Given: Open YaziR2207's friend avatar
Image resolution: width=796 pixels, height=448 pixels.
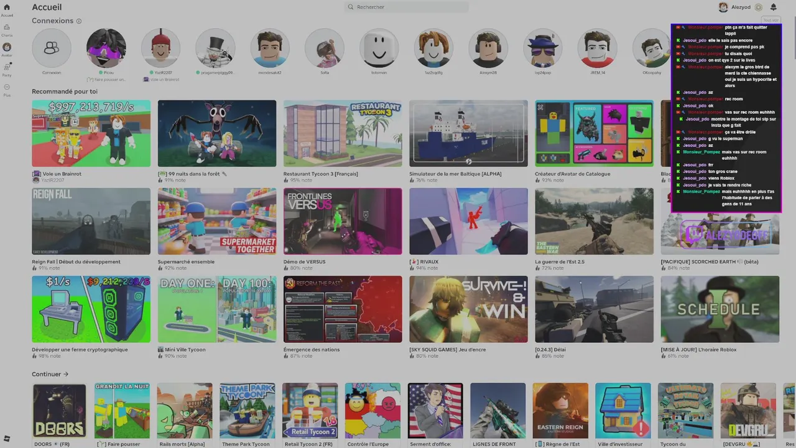Looking at the screenshot, I should point(161,48).
